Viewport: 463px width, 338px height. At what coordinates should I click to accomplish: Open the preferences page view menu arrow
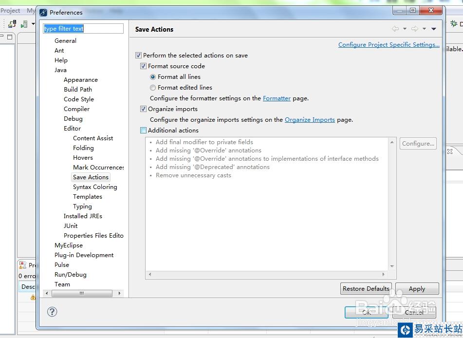[433, 29]
